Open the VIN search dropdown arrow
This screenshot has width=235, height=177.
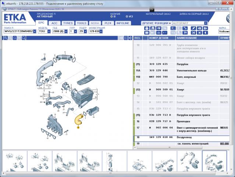click(x=35, y=31)
